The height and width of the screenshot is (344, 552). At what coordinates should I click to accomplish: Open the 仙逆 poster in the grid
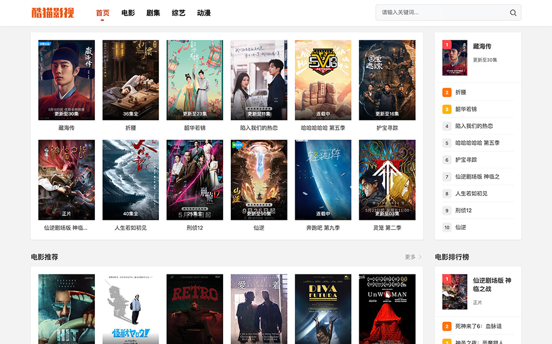(259, 180)
